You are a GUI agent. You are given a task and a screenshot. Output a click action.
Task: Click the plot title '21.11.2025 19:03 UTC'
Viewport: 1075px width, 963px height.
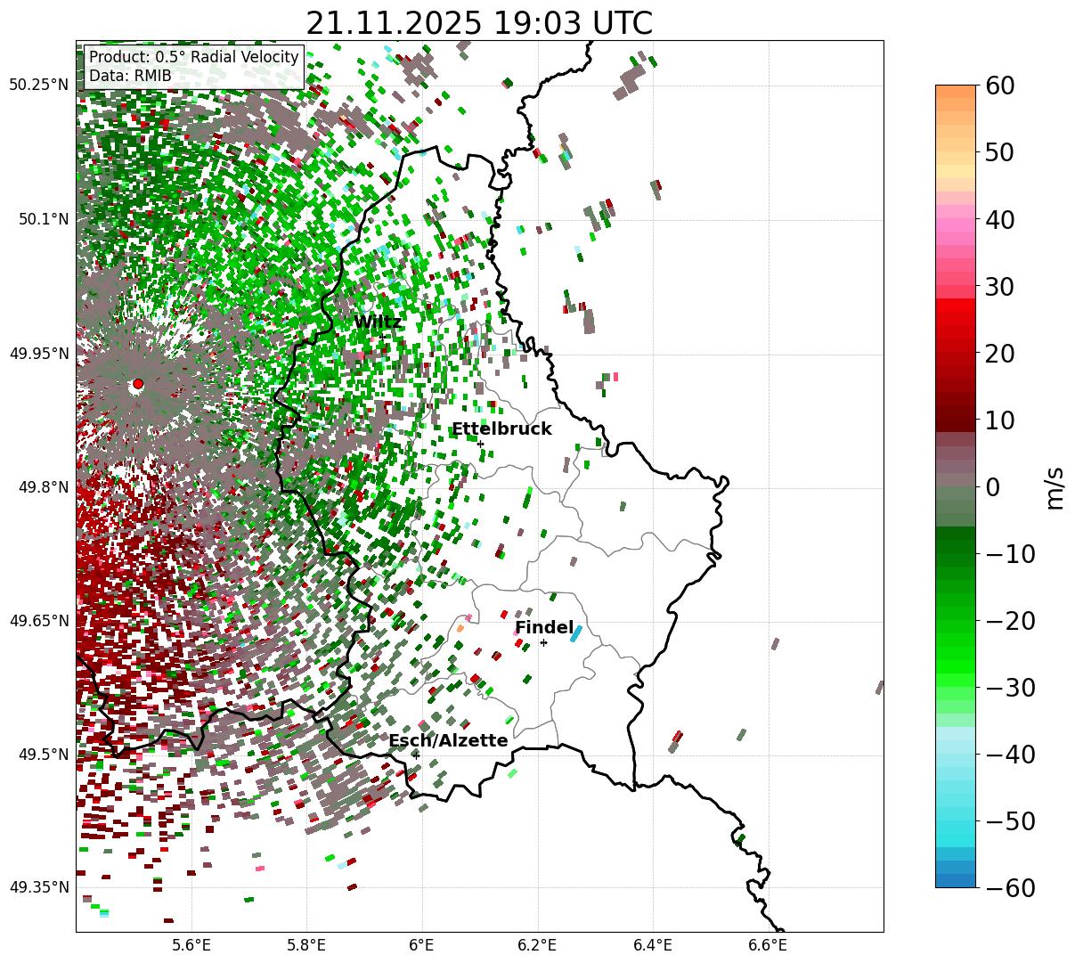[x=479, y=23]
